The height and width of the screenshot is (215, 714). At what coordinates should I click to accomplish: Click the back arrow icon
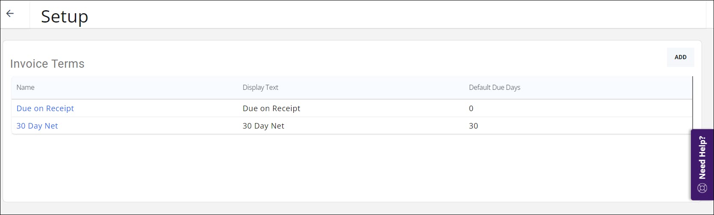click(x=10, y=14)
